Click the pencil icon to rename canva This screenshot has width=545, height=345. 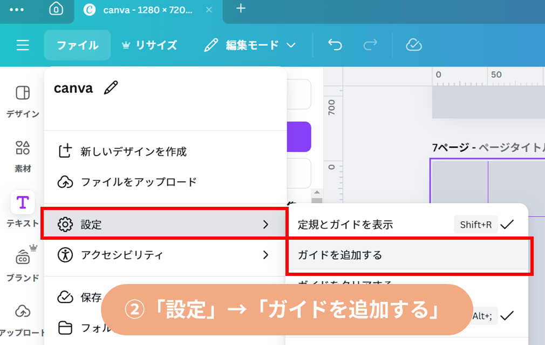[111, 87]
